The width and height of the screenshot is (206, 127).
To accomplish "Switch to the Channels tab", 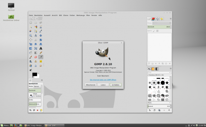I will 153,19.
